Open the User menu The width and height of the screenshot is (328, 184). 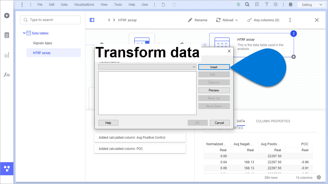[x=145, y=5]
